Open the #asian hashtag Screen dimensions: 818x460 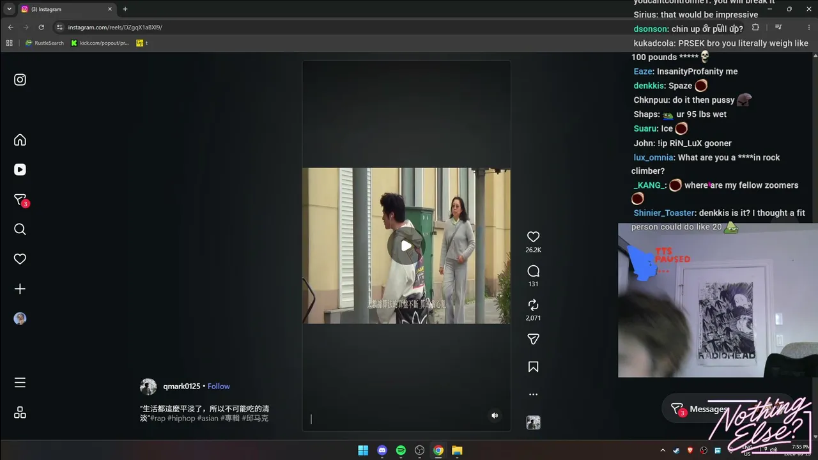[x=208, y=418]
